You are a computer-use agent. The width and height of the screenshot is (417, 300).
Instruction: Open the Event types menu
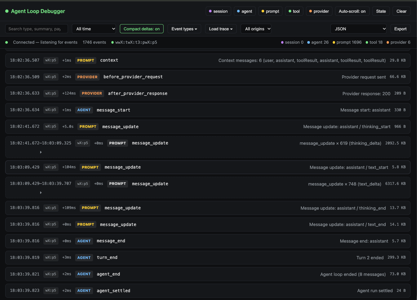pos(184,29)
